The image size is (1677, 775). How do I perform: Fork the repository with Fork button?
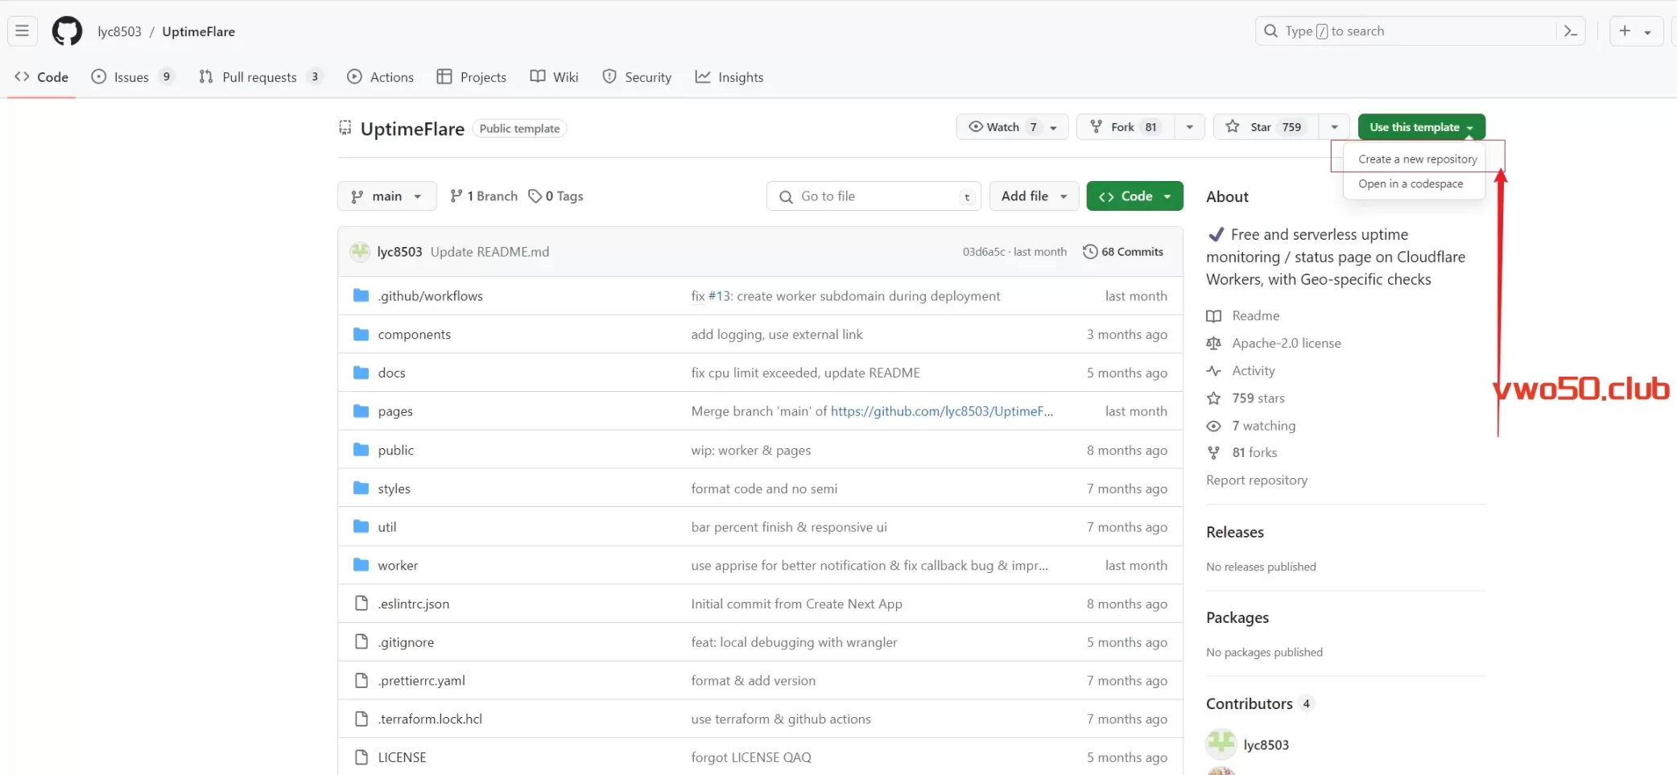point(1123,127)
